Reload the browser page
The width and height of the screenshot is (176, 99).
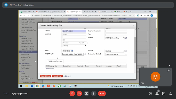click(28, 15)
